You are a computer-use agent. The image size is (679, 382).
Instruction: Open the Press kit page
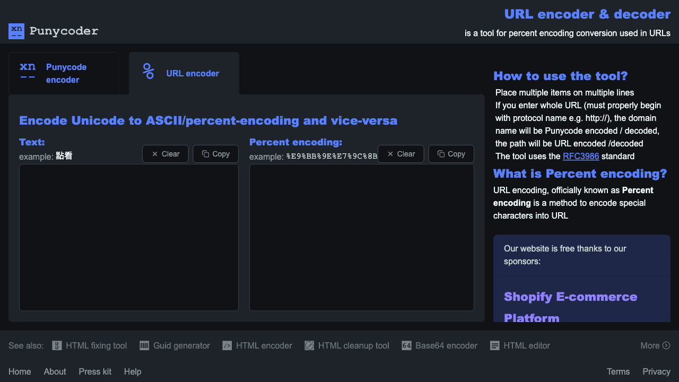pos(95,371)
